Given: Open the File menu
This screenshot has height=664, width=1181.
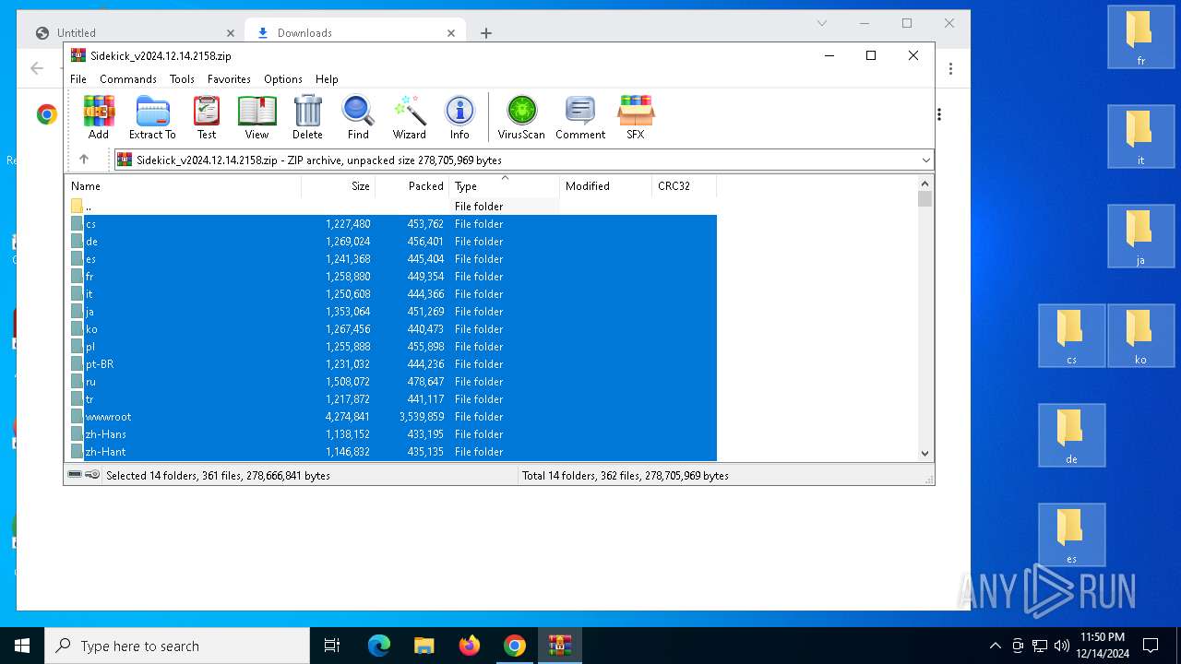Looking at the screenshot, I should pos(78,79).
